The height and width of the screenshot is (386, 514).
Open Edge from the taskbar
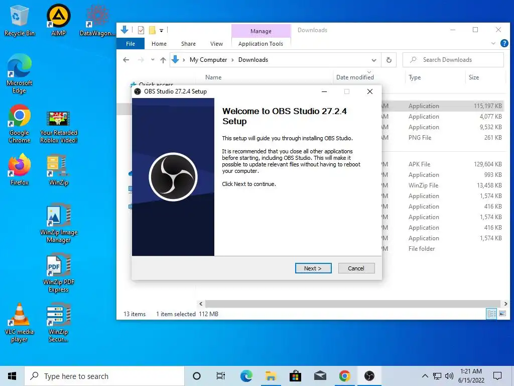pos(246,376)
